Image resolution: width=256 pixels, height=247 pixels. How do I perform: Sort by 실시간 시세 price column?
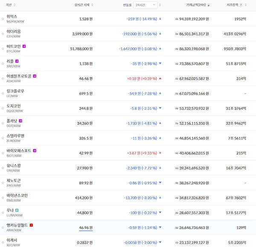coord(85,5)
